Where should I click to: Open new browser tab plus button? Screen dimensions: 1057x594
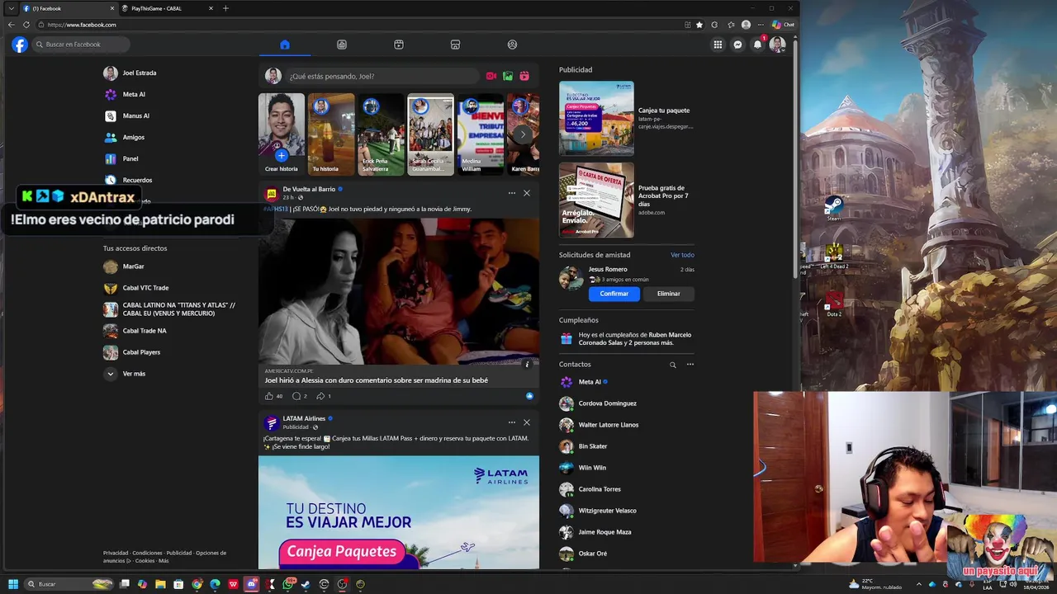pos(225,8)
